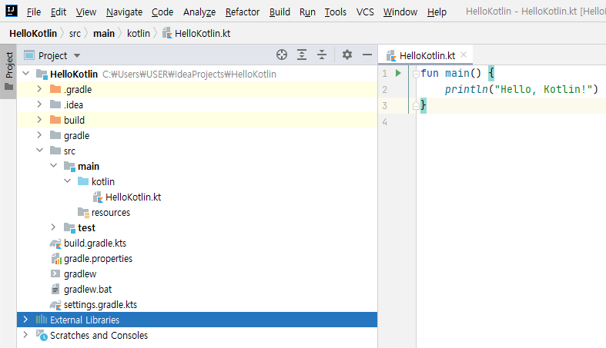Open the View menu

coord(85,12)
